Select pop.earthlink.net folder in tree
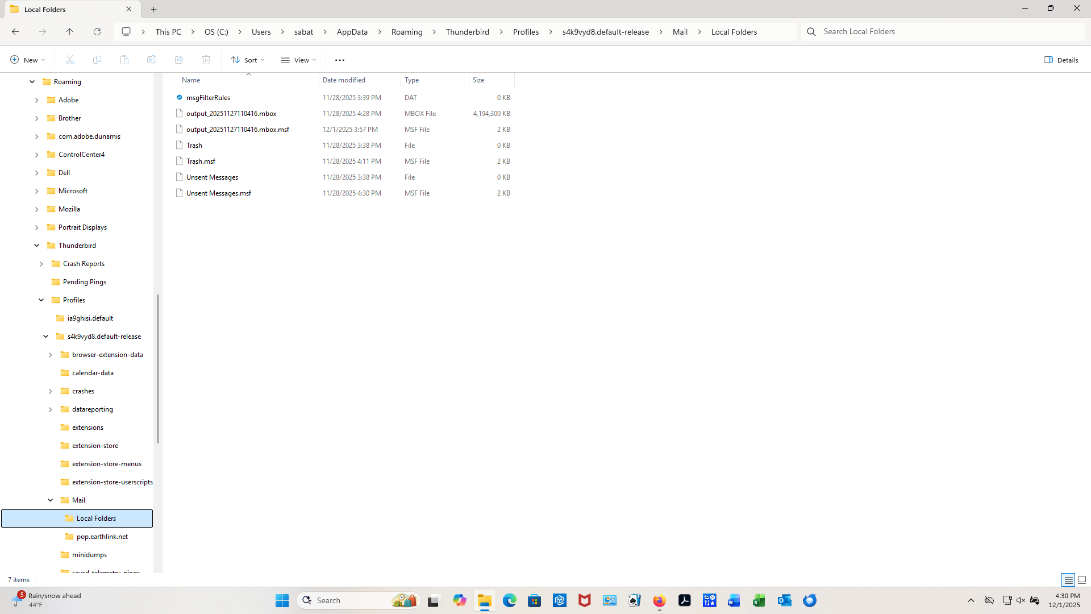The width and height of the screenshot is (1091, 614). point(102,537)
